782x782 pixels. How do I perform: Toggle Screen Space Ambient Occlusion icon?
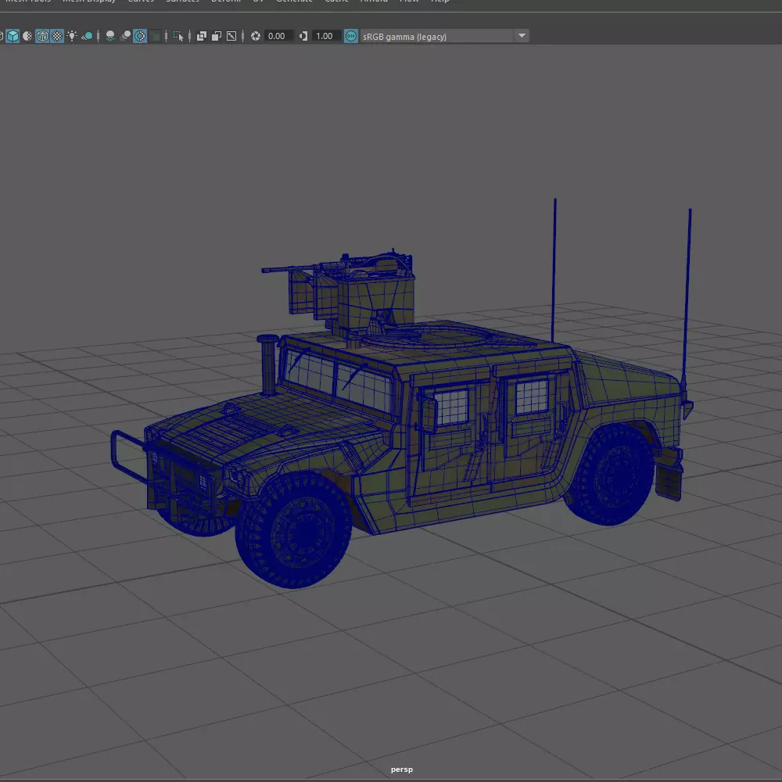(110, 36)
